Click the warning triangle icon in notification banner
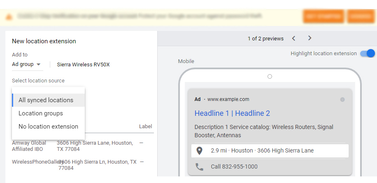 click(8, 17)
